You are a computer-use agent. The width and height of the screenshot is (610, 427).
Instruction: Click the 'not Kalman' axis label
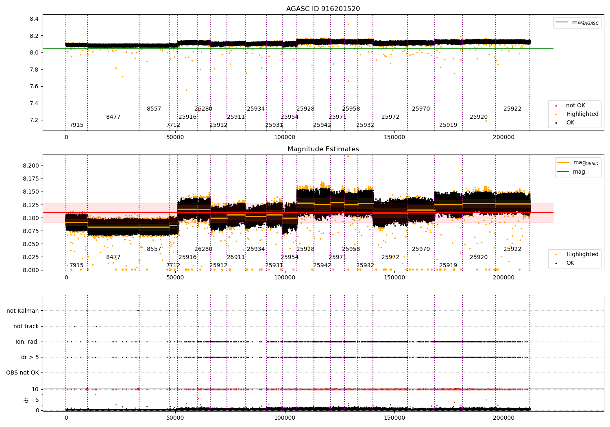pyautogui.click(x=23, y=311)
